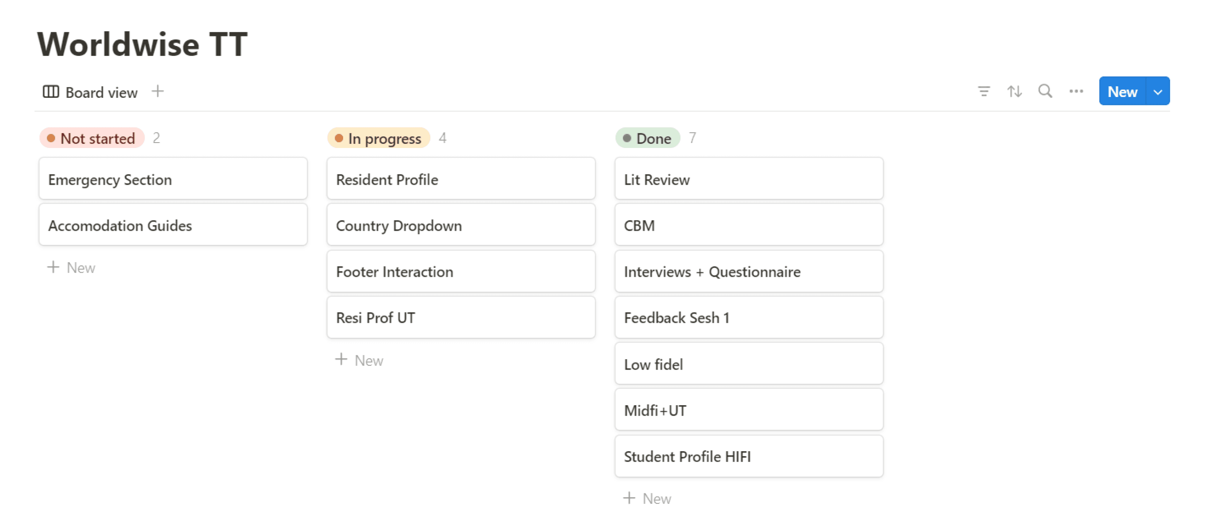Open the Student Profile HIFI card
This screenshot has height=526, width=1217.
(748, 456)
